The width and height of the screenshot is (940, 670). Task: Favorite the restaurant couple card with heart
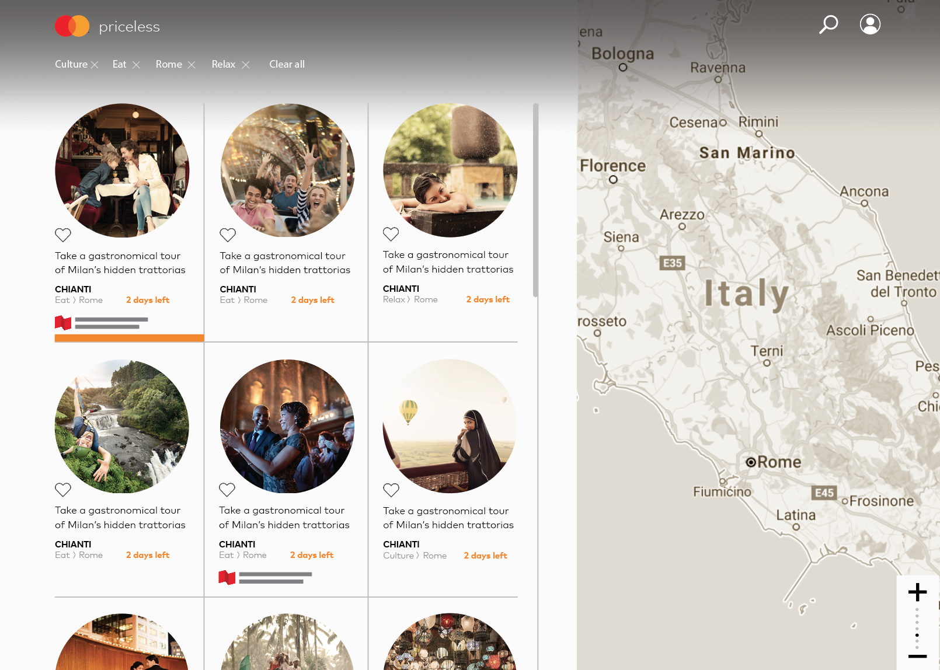click(63, 235)
